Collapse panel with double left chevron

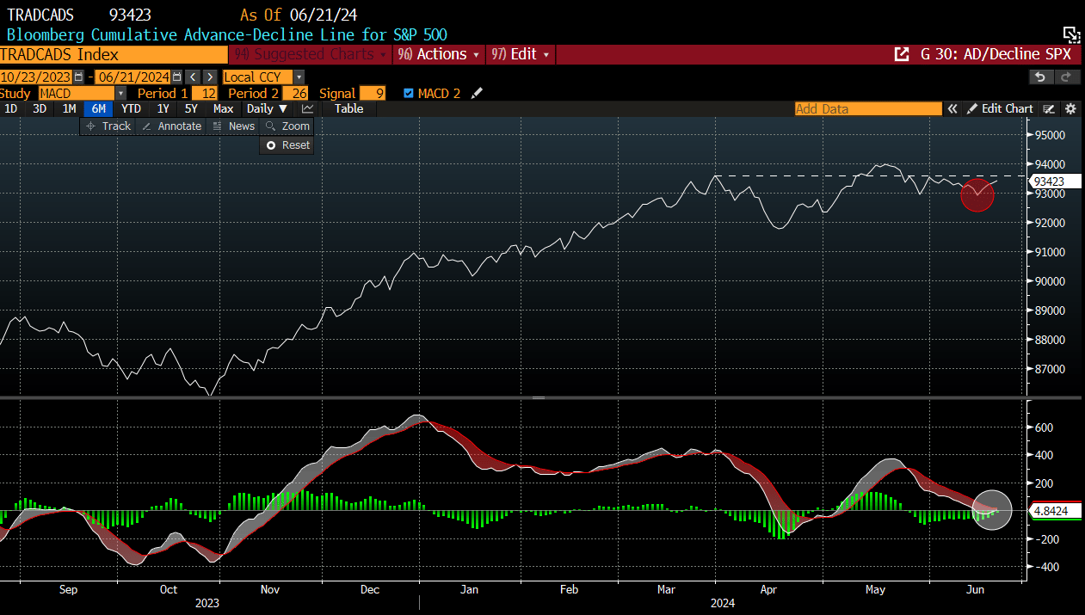(x=952, y=109)
